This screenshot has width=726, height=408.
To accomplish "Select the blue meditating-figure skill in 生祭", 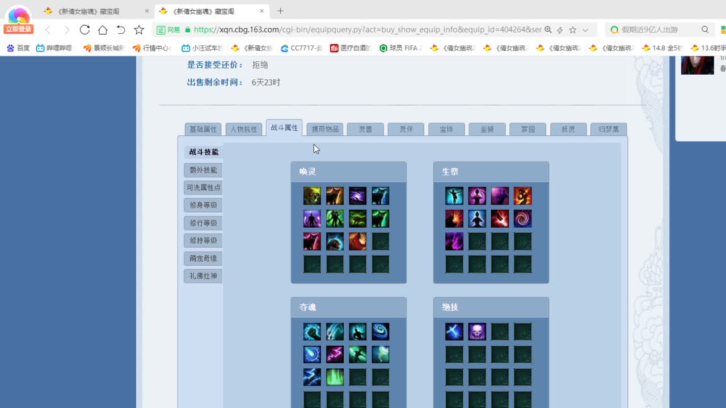I will [477, 219].
